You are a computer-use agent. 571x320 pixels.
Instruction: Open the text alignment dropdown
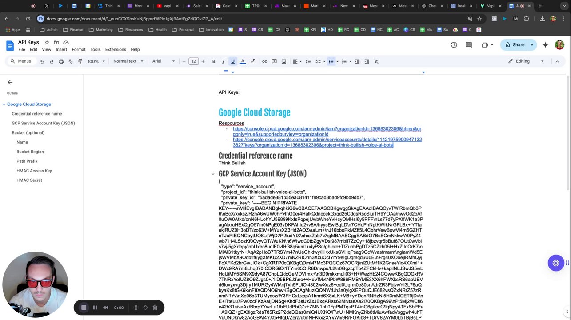(297, 61)
